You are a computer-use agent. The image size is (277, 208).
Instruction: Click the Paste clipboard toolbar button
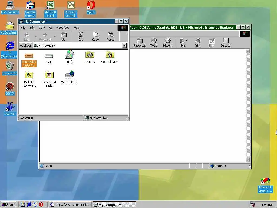click(x=111, y=37)
